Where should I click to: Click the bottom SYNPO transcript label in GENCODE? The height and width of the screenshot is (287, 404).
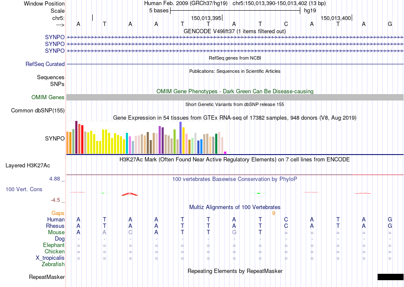coord(54,51)
